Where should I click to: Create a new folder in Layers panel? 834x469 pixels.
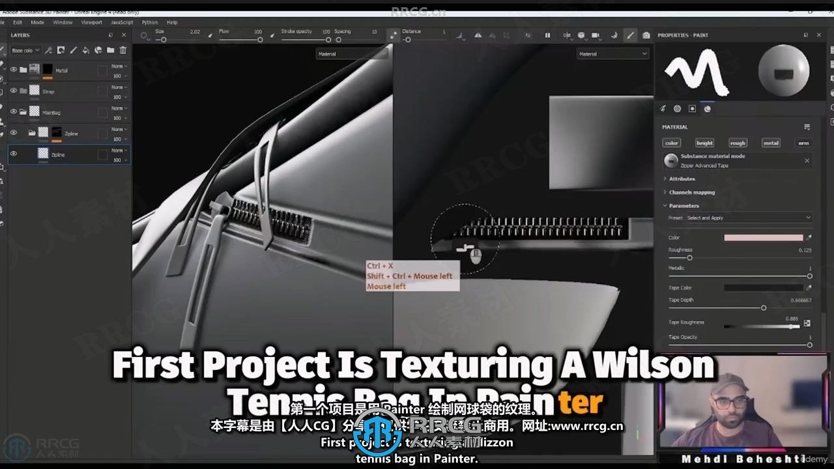pos(111,50)
